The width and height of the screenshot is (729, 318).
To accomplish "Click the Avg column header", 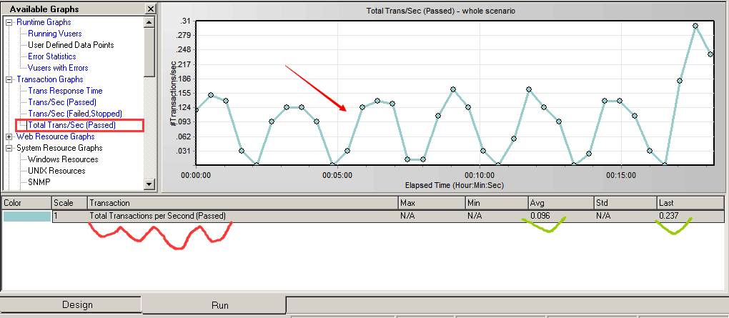I will point(561,203).
